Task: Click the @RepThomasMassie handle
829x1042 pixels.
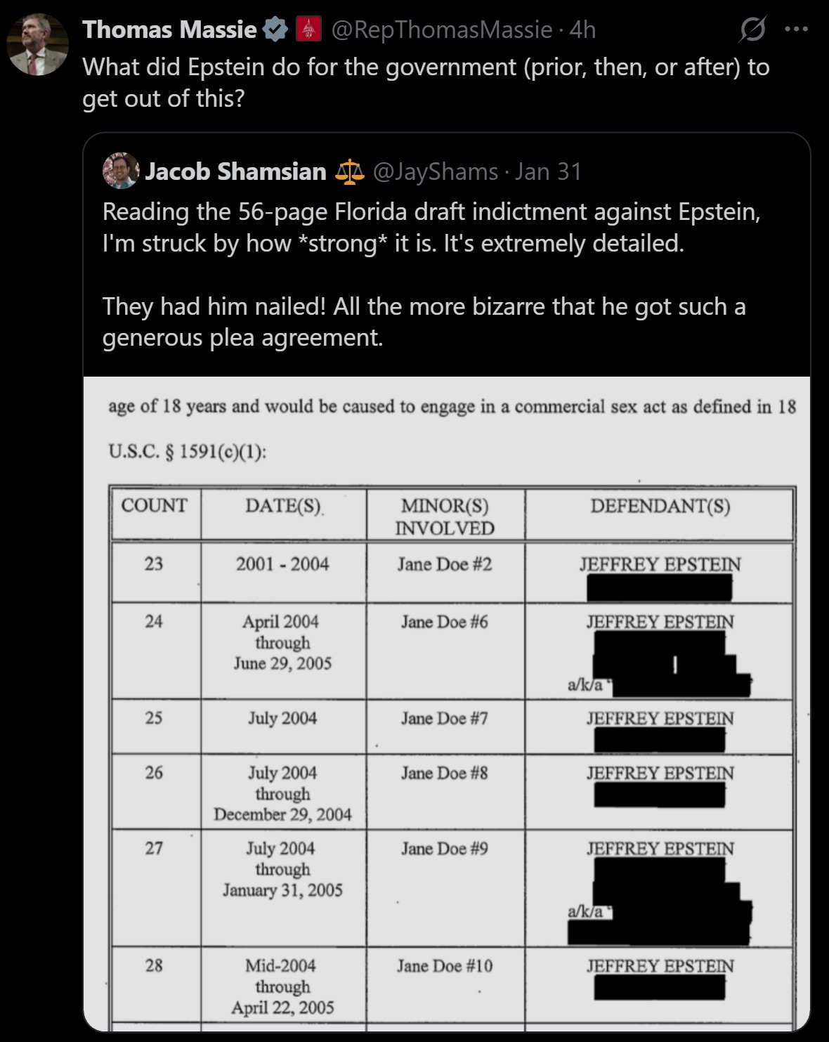Action: coord(441,30)
